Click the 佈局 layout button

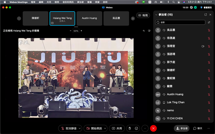143,15
